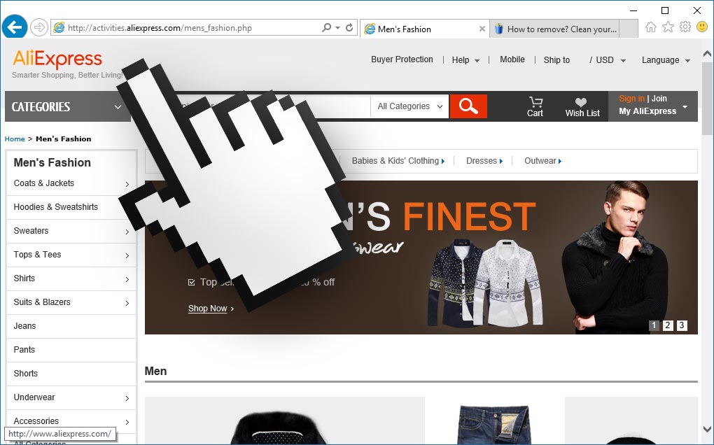Image resolution: width=714 pixels, height=445 pixels.
Task: Expand the Shirts submenu arrow
Action: click(127, 279)
